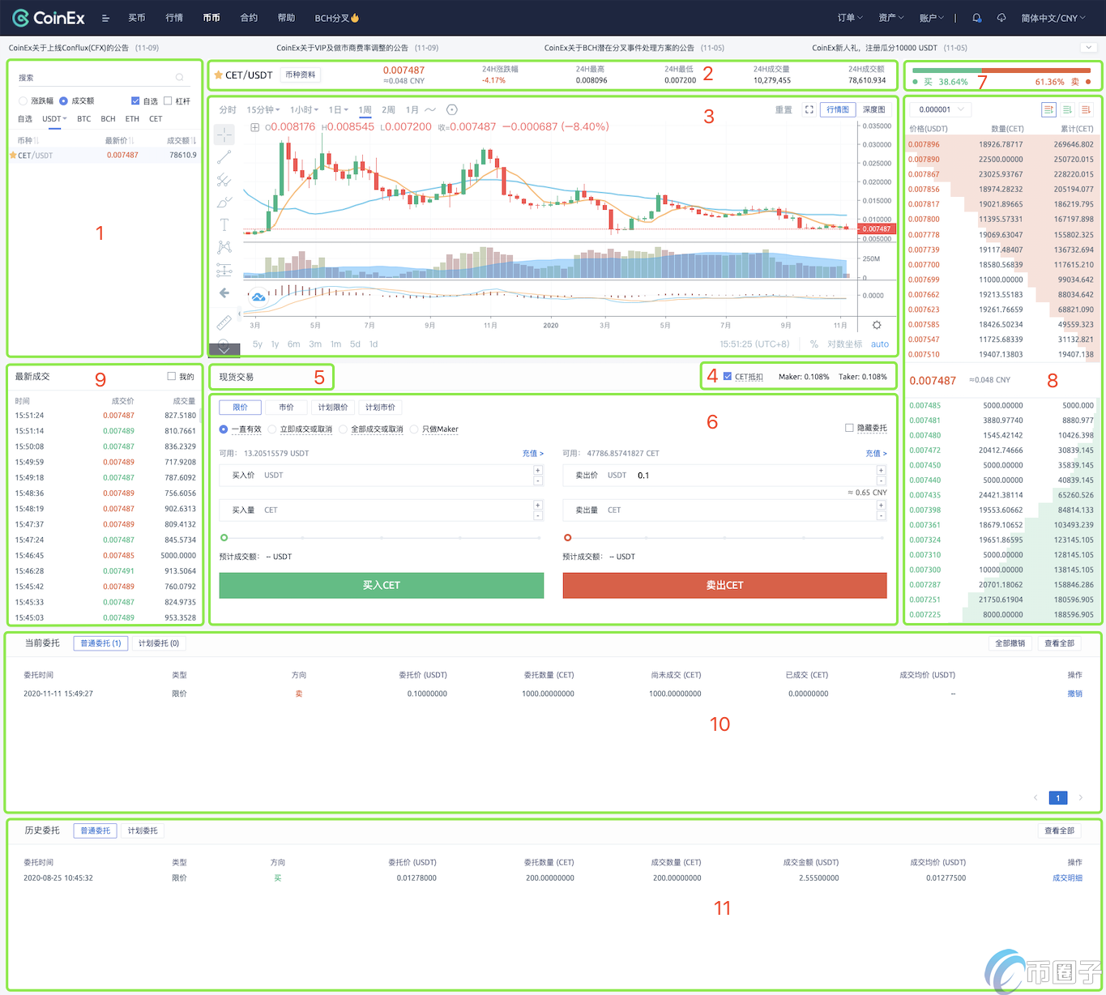Toggle the CET抵扣 checkbox

(x=728, y=377)
